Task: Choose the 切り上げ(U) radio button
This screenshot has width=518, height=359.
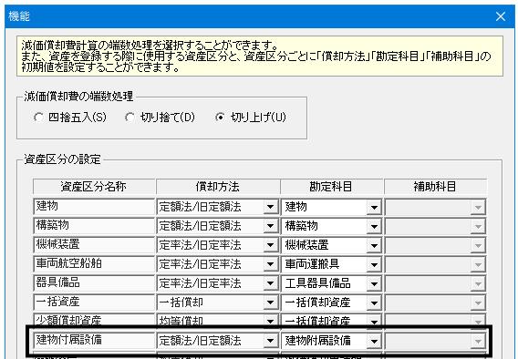Action: click(220, 118)
